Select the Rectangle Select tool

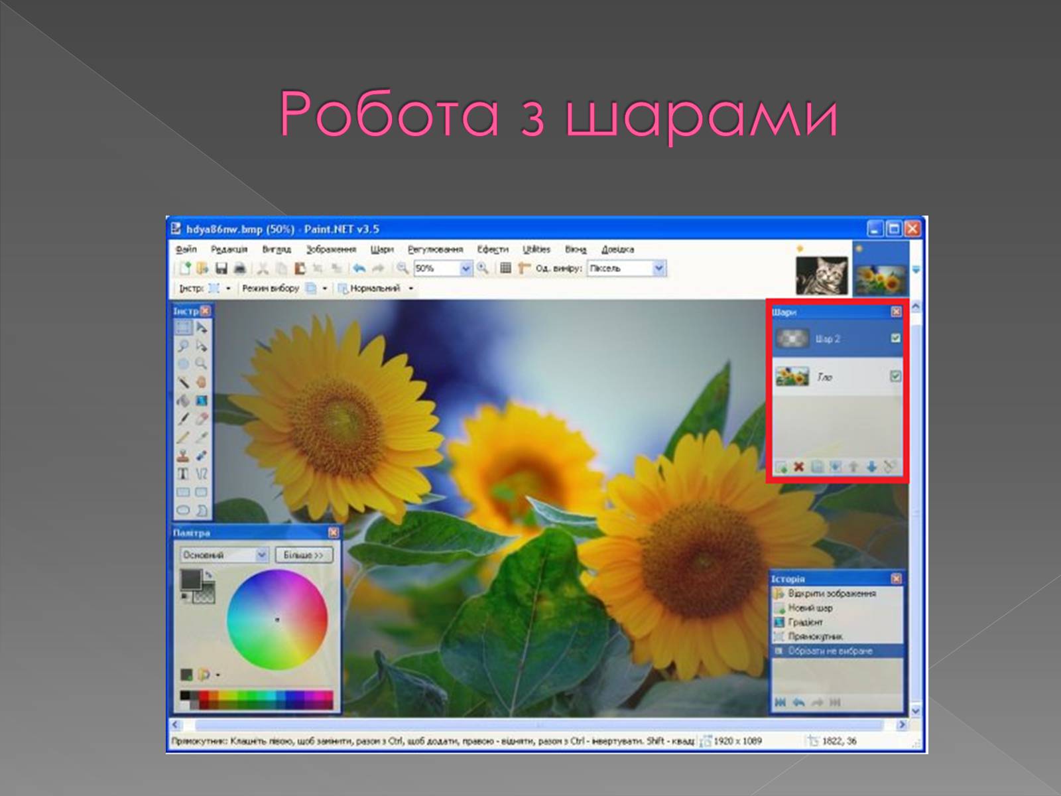click(183, 328)
